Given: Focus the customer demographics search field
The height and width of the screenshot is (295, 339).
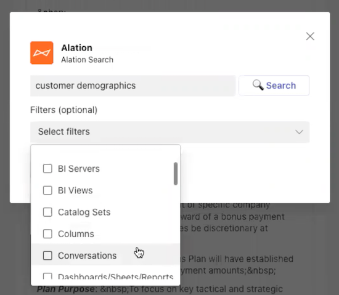Looking at the screenshot, I should point(133,86).
